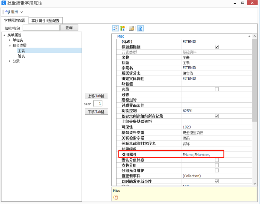The width and height of the screenshot is (260, 204).
Task: Open the dropdown arrow next to 退出
Action: 22,12
